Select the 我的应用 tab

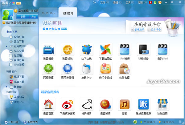coord(68,13)
